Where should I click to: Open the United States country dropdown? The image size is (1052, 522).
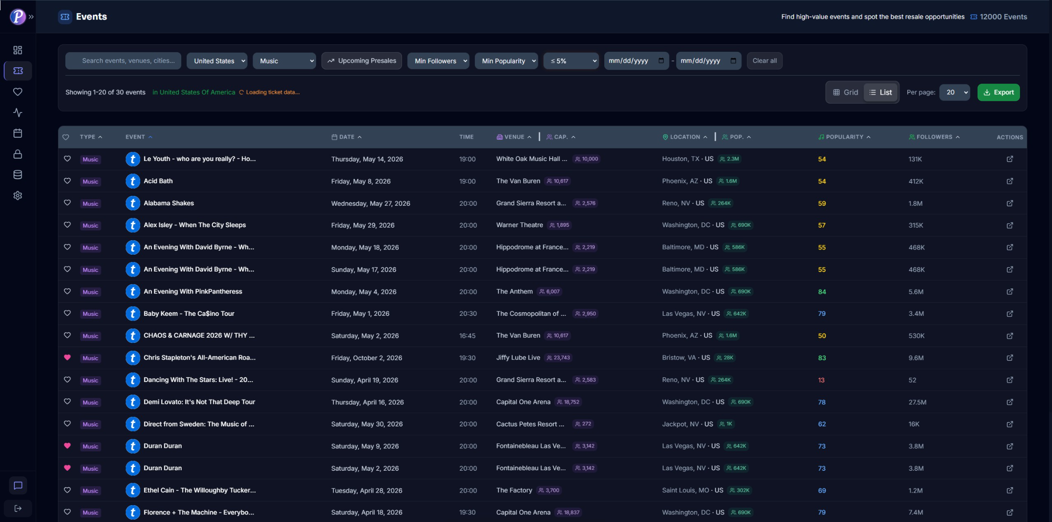(217, 61)
